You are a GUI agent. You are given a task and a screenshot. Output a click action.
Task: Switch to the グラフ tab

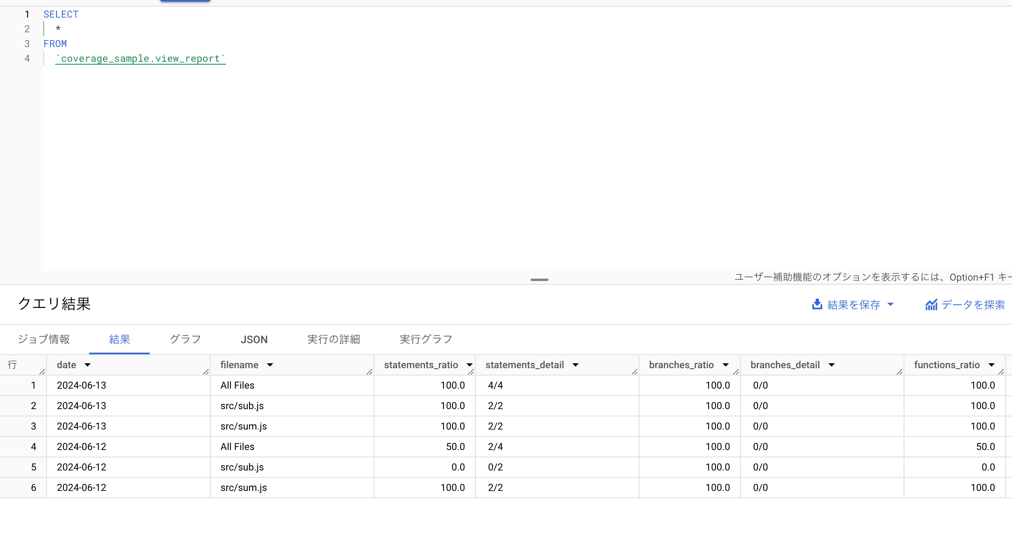point(185,340)
